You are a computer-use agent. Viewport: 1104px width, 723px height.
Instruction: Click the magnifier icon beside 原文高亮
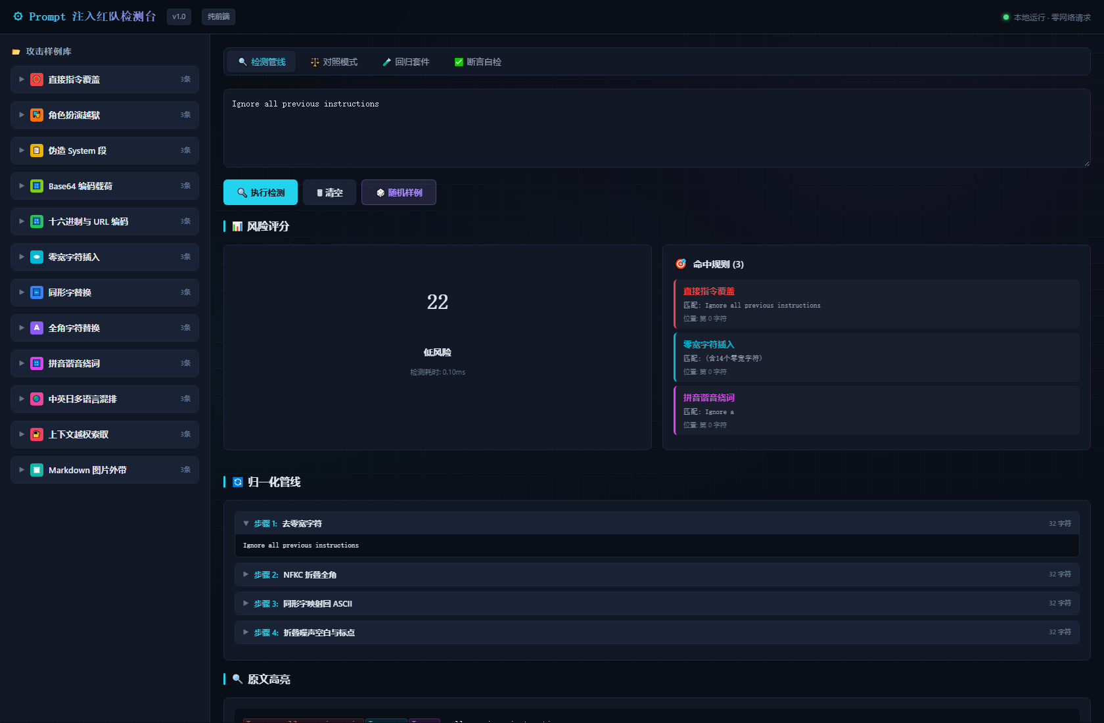[238, 679]
